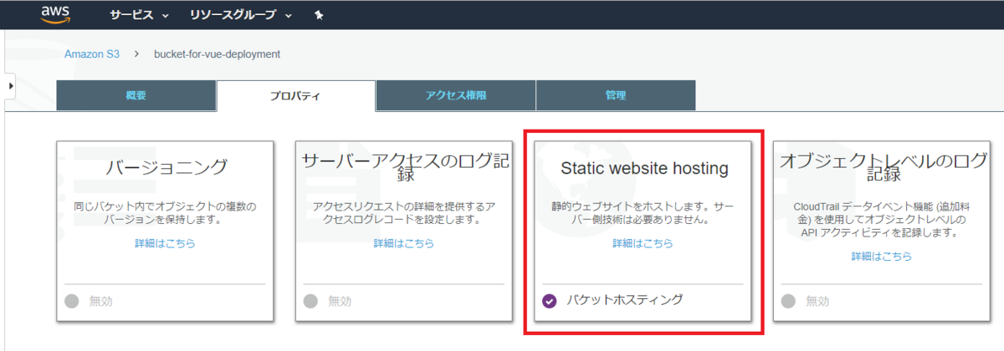Click the Static website hosting description text
The image size is (1004, 351).
coord(643,213)
